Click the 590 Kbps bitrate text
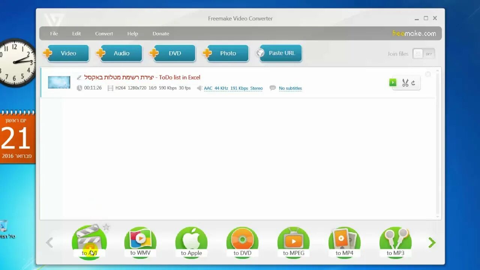The height and width of the screenshot is (270, 480). (x=168, y=88)
